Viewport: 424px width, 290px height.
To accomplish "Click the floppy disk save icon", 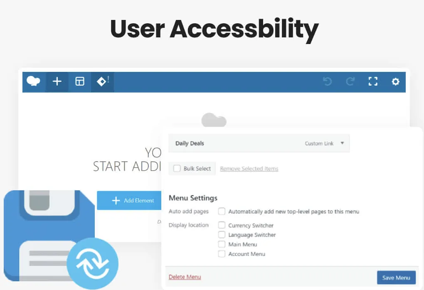I will (49, 236).
